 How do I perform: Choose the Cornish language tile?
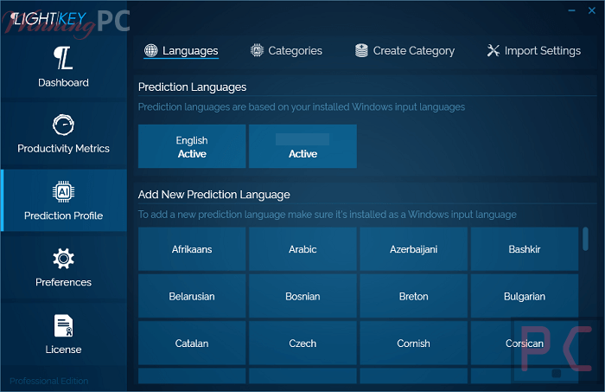tap(414, 343)
